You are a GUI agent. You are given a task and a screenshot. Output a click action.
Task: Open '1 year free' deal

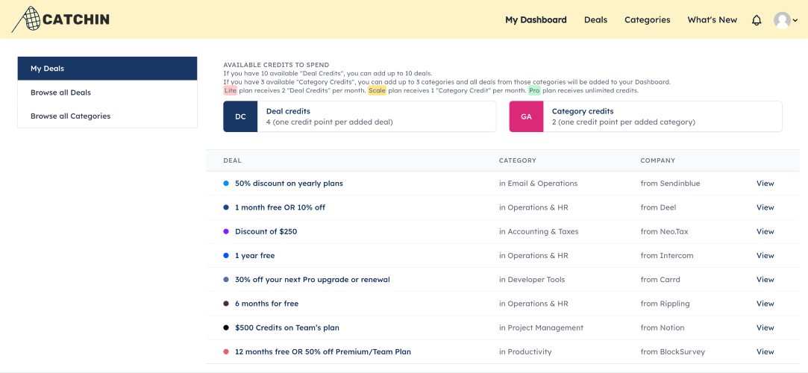click(x=254, y=256)
